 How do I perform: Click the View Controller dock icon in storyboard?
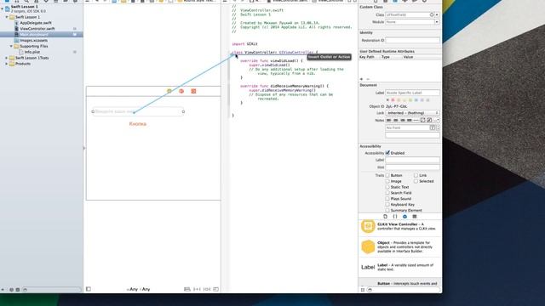(169, 91)
